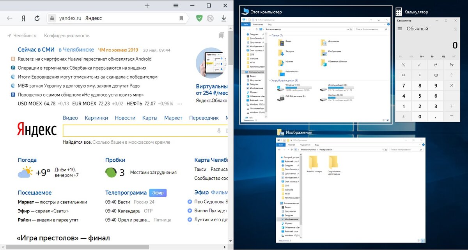The width and height of the screenshot is (468, 250).
Task: Open the green Protect shield icon
Action: 199,18
